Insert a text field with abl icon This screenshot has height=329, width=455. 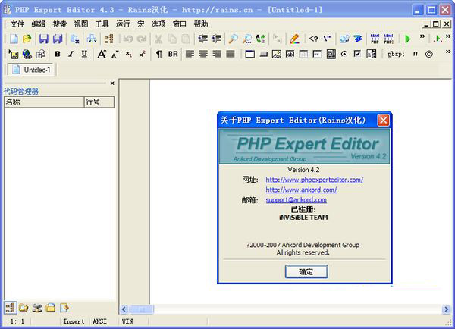click(290, 54)
